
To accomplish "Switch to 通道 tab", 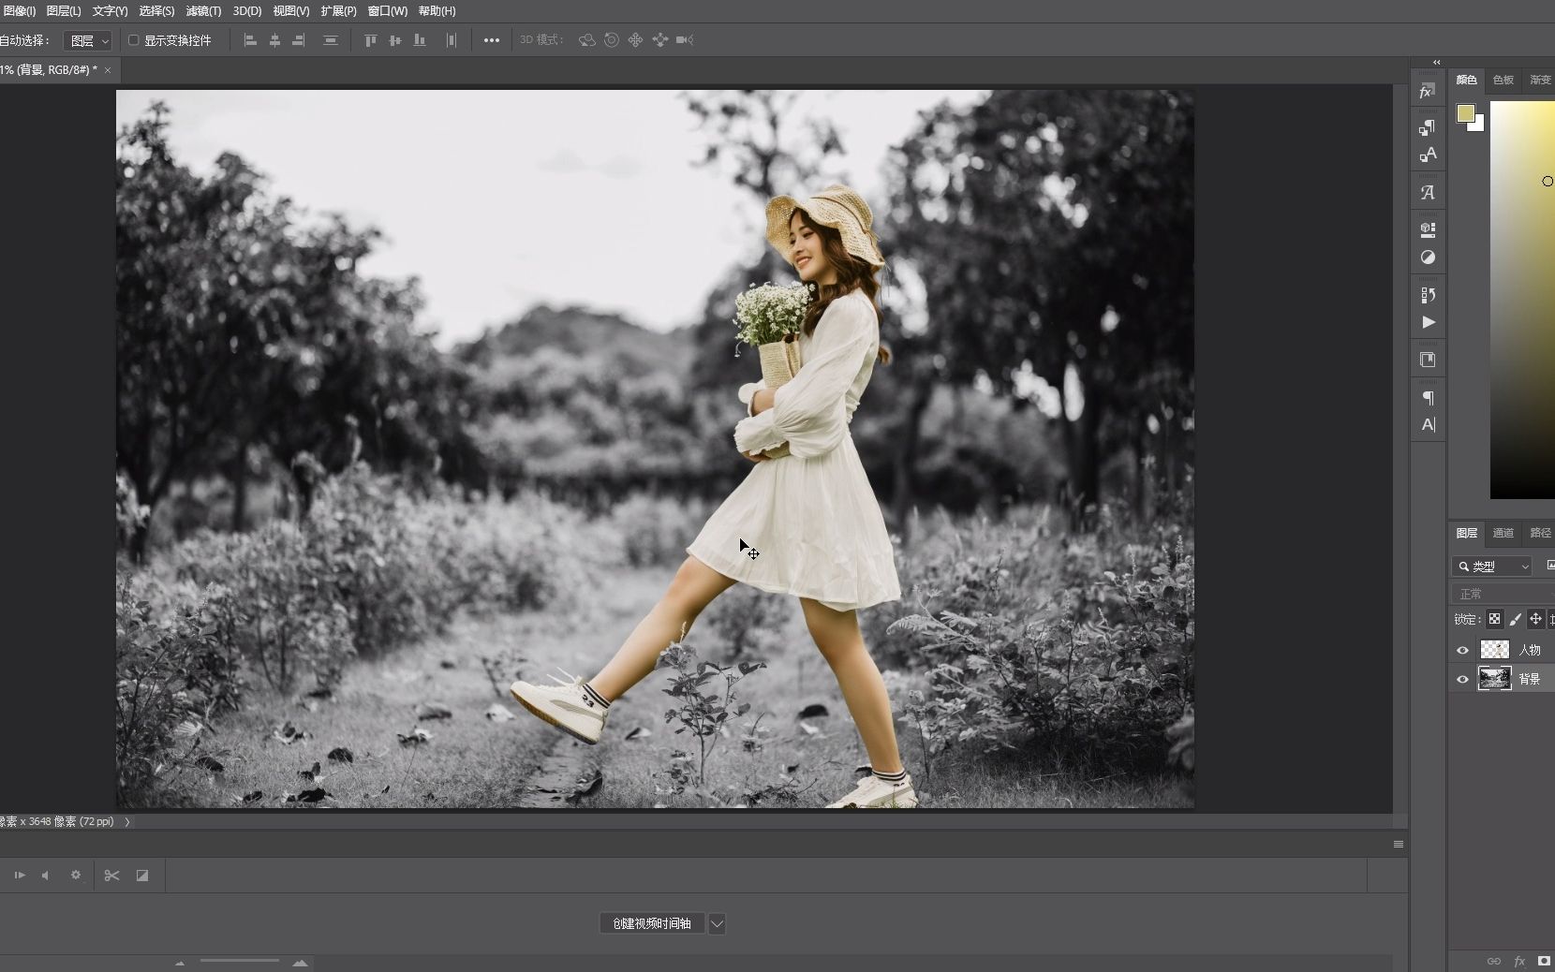I will (x=1503, y=533).
